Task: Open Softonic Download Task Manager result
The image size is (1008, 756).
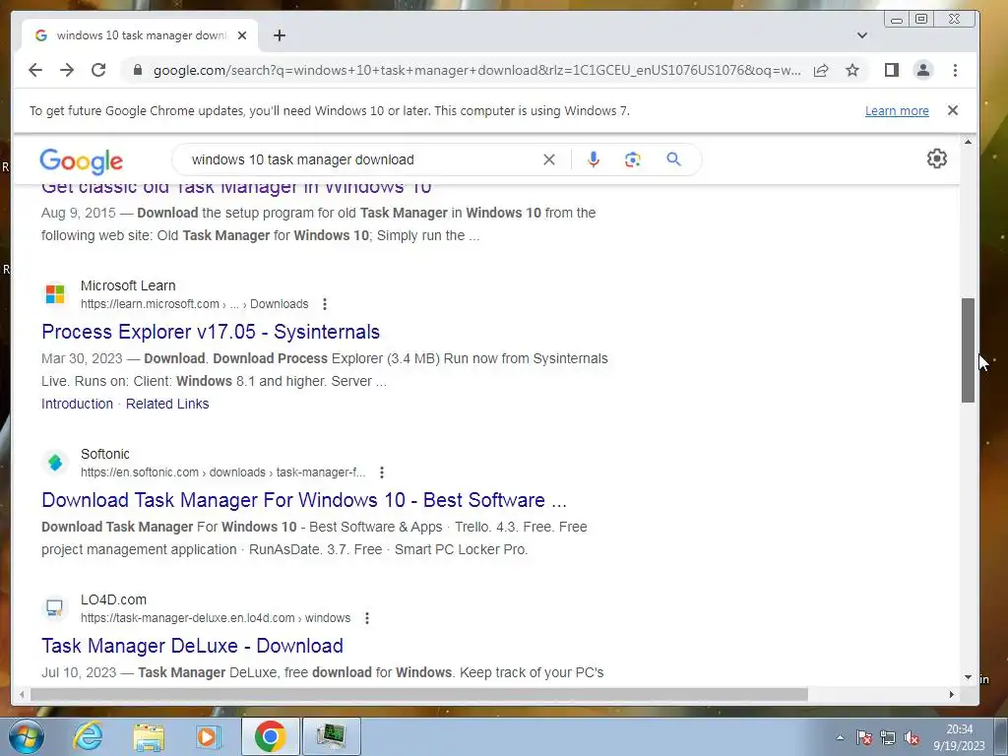Action: click(304, 500)
